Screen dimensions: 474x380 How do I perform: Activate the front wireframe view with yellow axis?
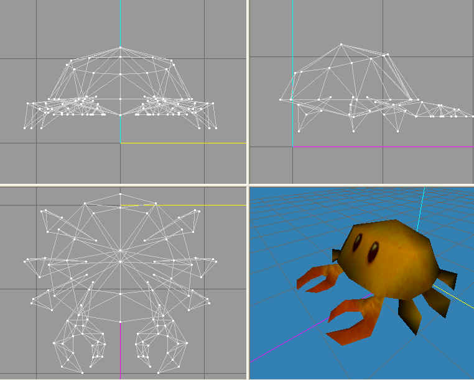point(123,91)
